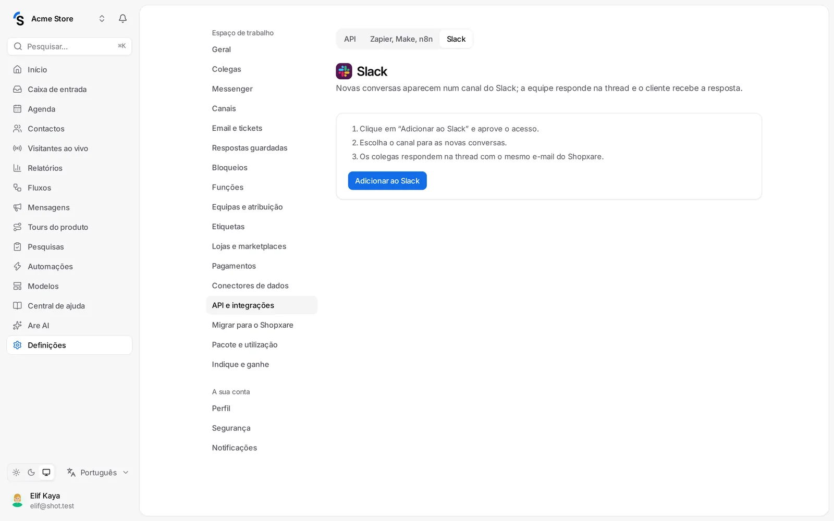Open API e integrações settings
The width and height of the screenshot is (834, 521).
262,305
